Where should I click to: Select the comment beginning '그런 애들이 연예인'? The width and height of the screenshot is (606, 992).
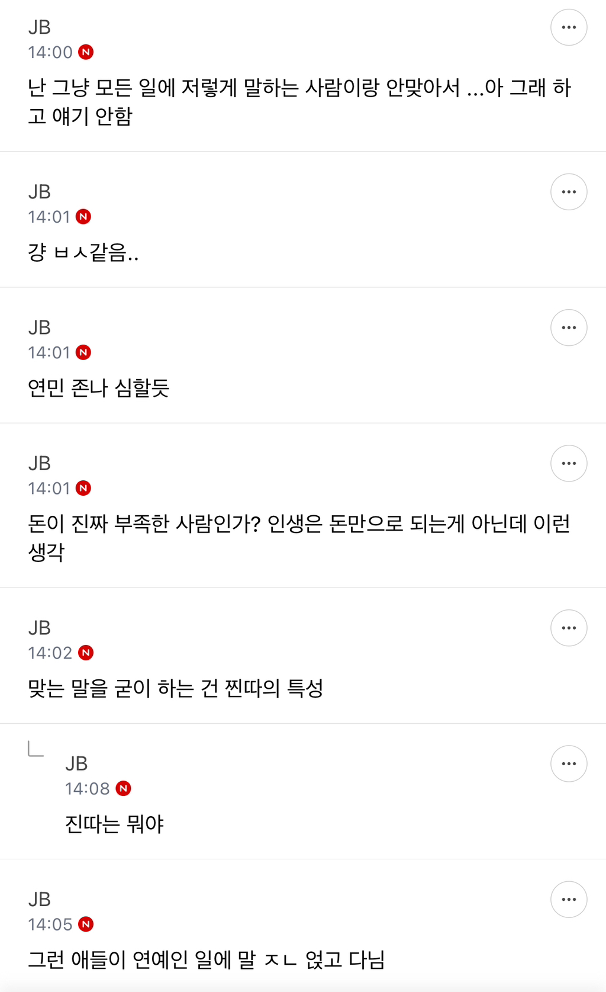206,959
